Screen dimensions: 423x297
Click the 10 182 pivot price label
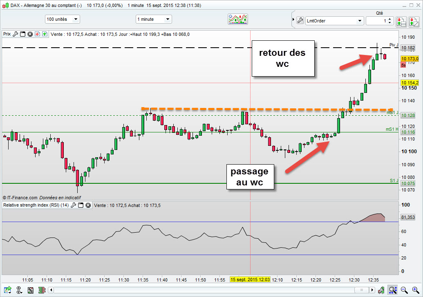coord(408,48)
